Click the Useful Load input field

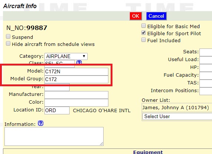pos(206,60)
